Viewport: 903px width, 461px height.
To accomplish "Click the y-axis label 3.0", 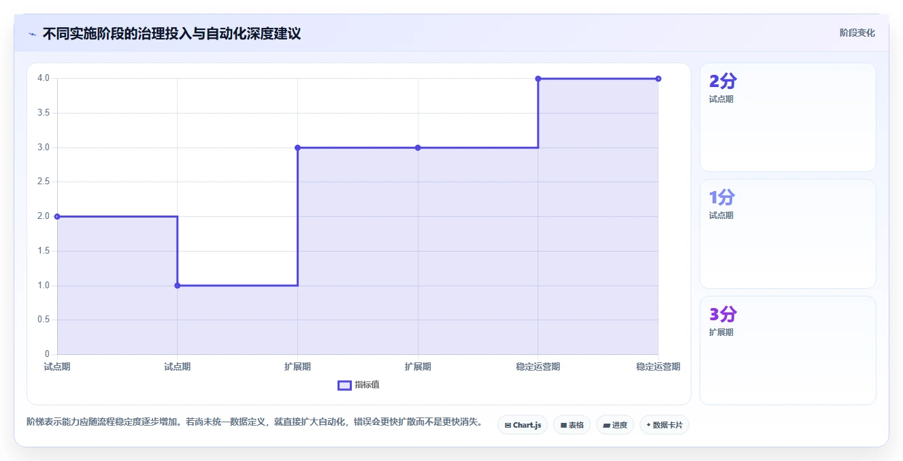I will pyautogui.click(x=44, y=148).
